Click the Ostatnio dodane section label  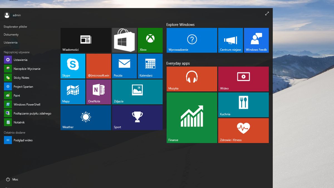14,133
